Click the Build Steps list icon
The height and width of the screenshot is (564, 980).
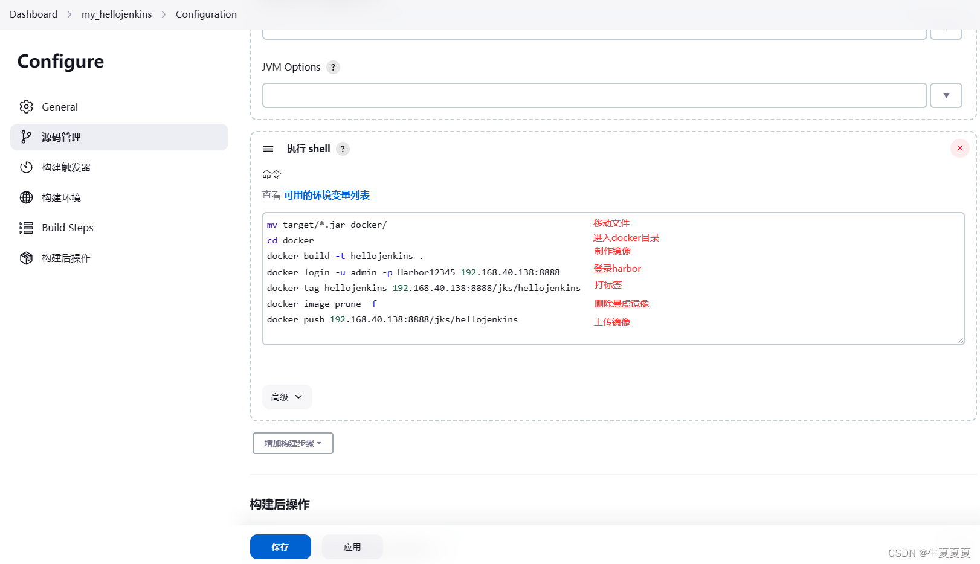(26, 228)
